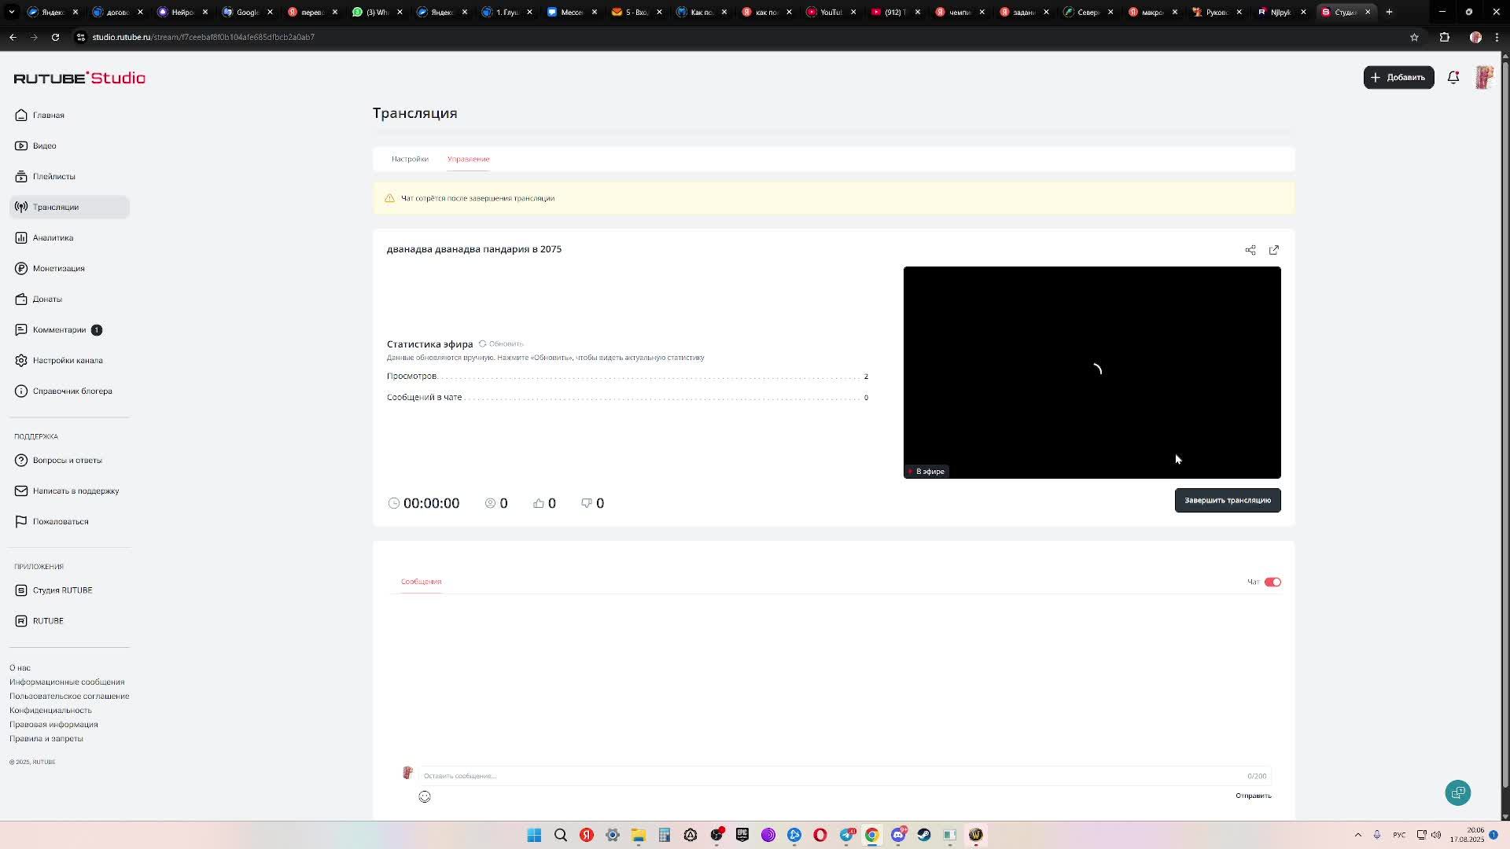Open Steam from the Windows taskbar
The width and height of the screenshot is (1510, 849).
(x=924, y=835)
